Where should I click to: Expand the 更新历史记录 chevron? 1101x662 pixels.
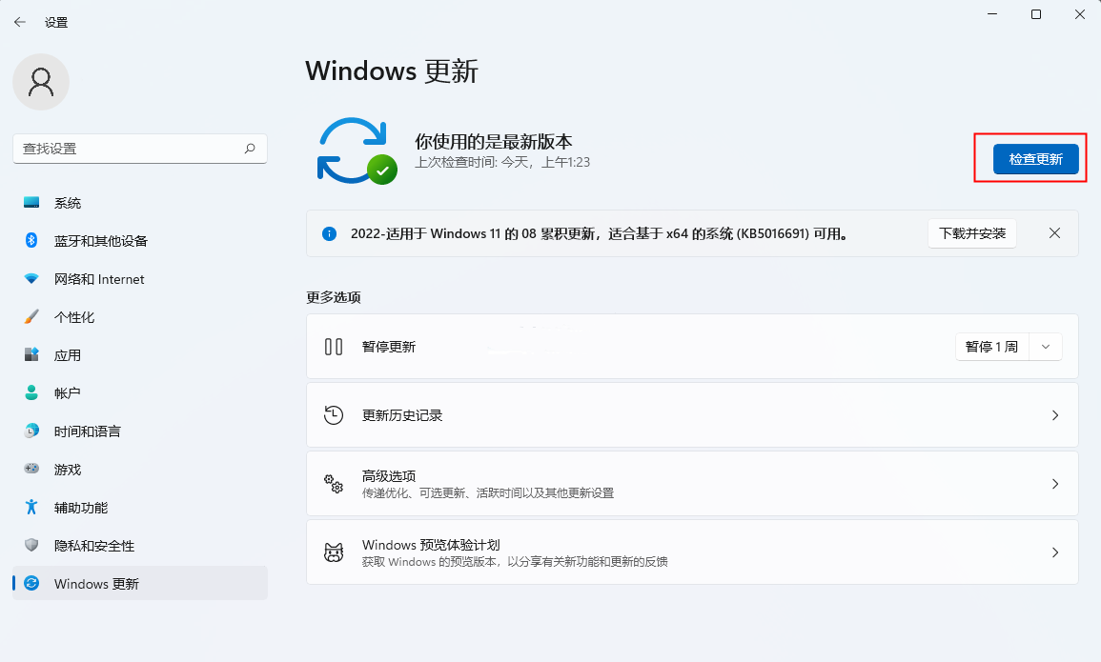[1054, 415]
